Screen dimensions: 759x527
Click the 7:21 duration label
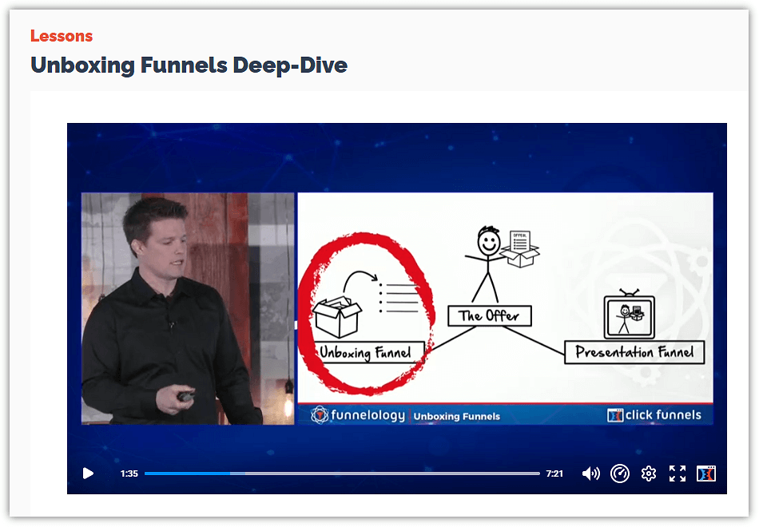click(554, 474)
